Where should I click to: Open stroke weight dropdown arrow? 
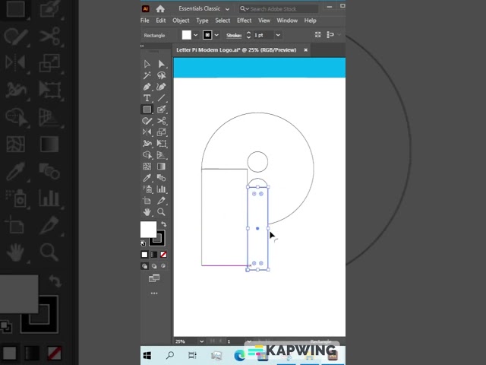278,35
